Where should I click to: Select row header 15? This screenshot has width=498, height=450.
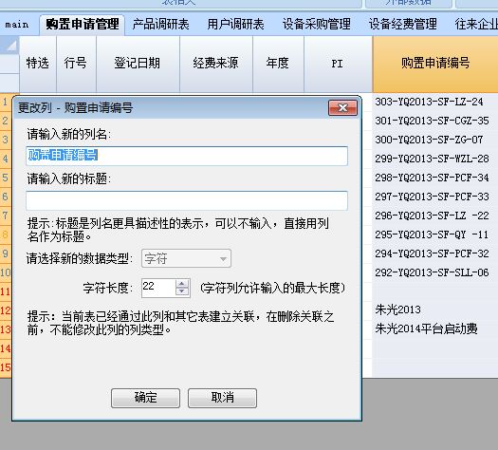pyautogui.click(x=6, y=367)
